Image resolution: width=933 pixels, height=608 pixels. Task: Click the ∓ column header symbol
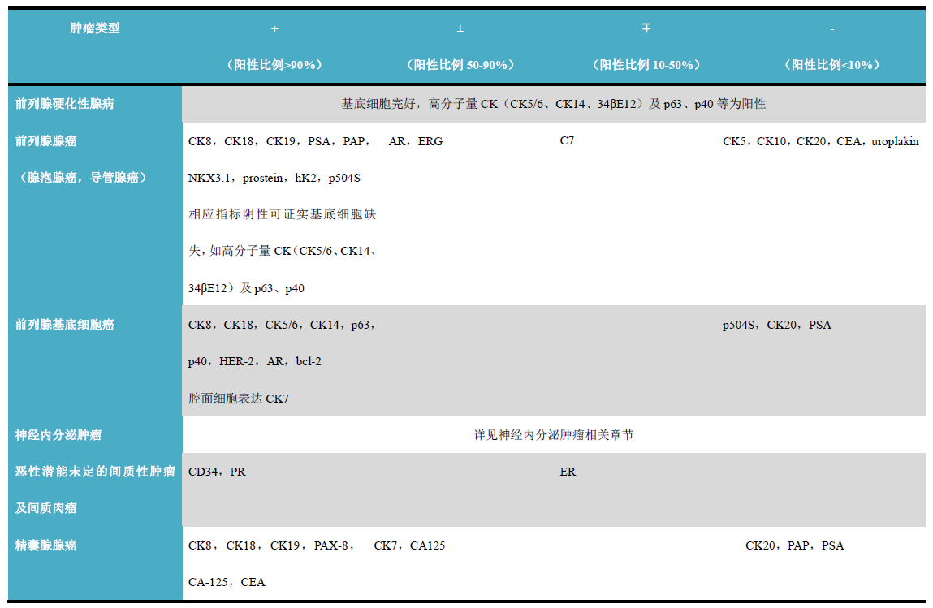[x=646, y=28]
